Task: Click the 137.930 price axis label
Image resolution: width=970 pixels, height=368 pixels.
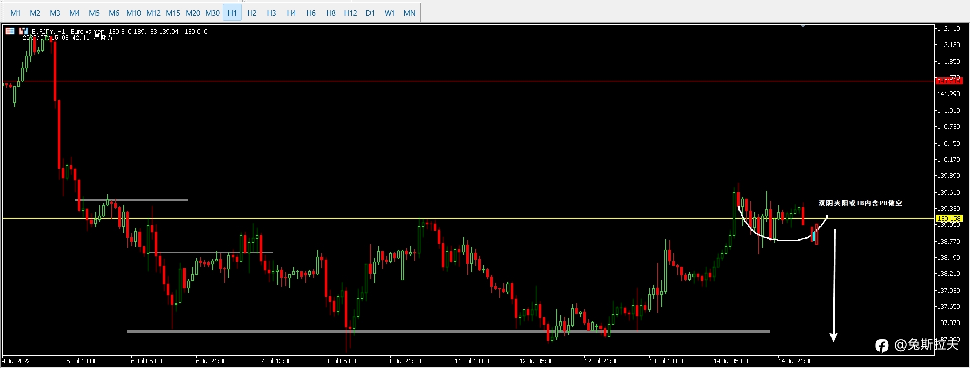Action: (x=948, y=290)
